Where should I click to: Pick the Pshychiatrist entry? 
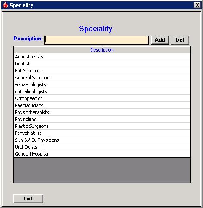tap(102, 133)
